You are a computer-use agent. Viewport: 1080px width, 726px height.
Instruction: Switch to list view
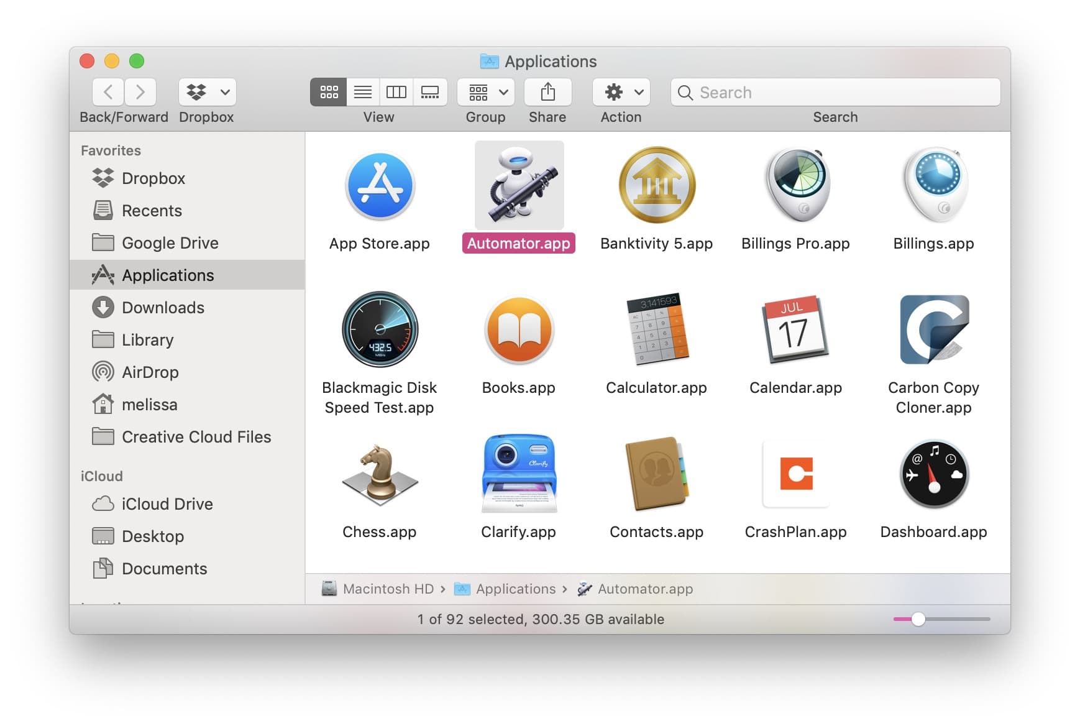[x=363, y=92]
